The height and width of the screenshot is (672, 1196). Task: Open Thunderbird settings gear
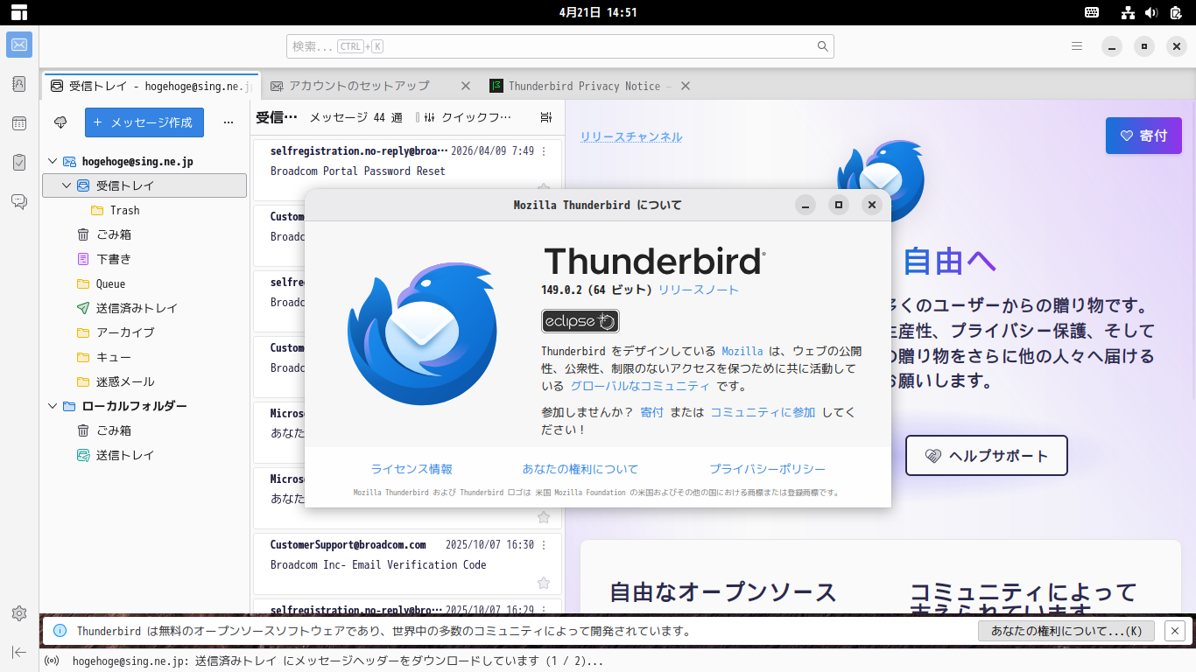point(19,613)
